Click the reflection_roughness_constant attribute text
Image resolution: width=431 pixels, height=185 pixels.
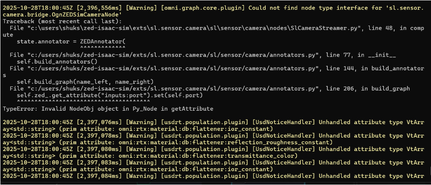click(x=279, y=142)
